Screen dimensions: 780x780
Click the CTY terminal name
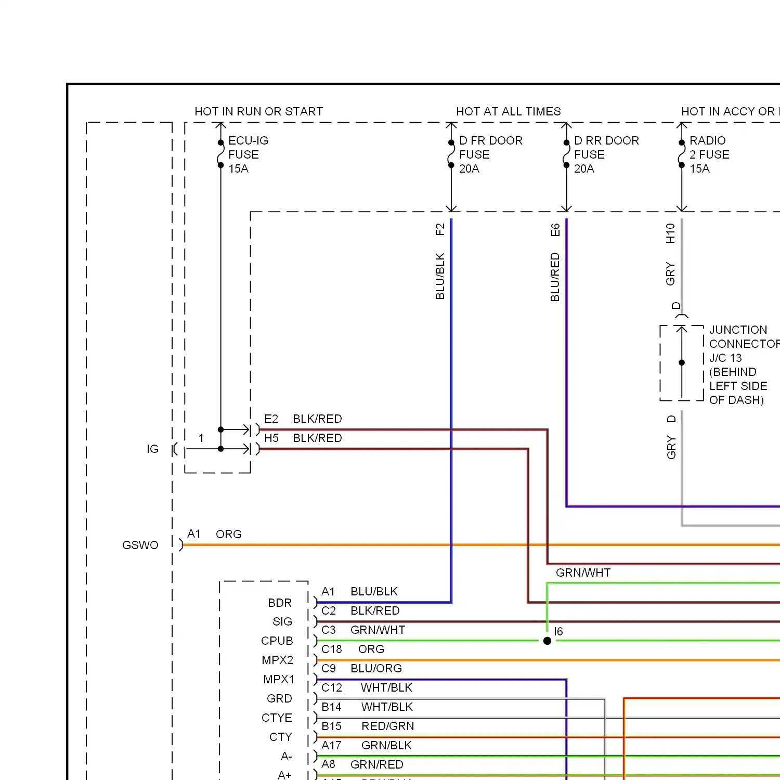281,737
